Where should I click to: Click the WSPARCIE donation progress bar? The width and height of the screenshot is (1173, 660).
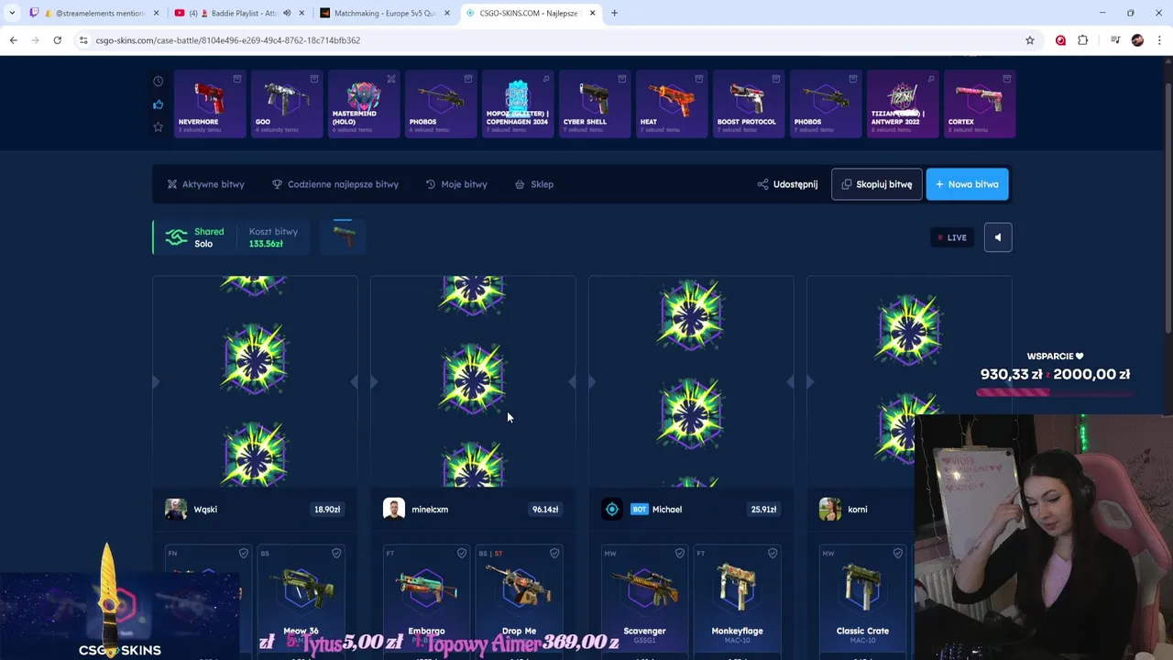(x=1054, y=392)
